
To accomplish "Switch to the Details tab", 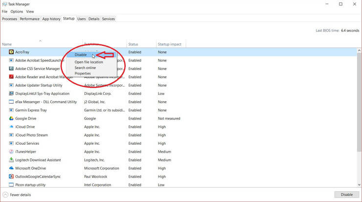I will pos(94,19).
